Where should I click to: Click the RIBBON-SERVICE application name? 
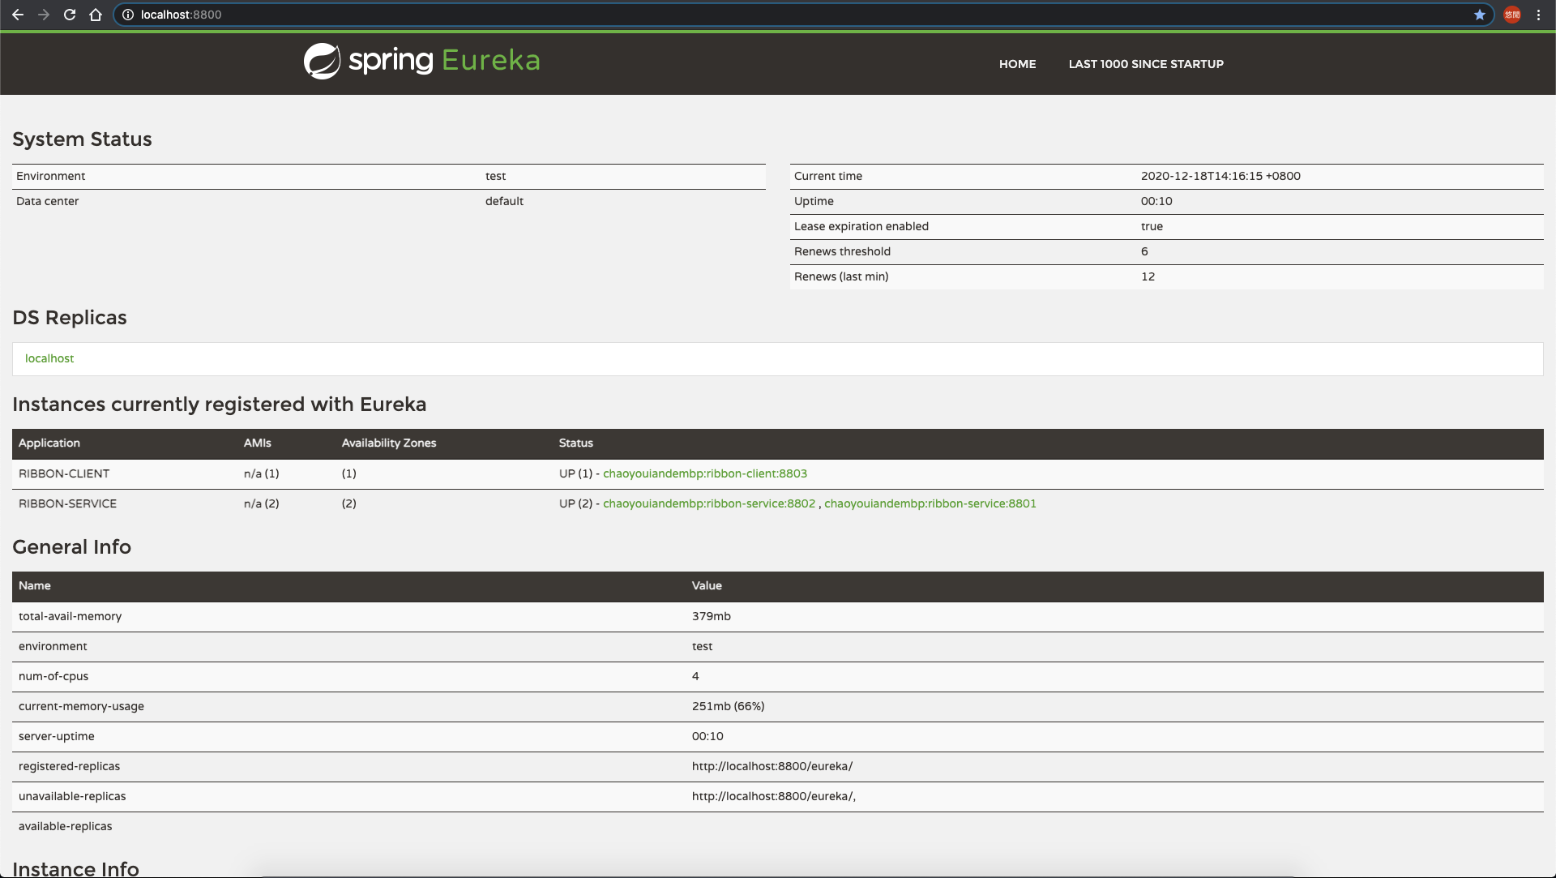coord(67,503)
